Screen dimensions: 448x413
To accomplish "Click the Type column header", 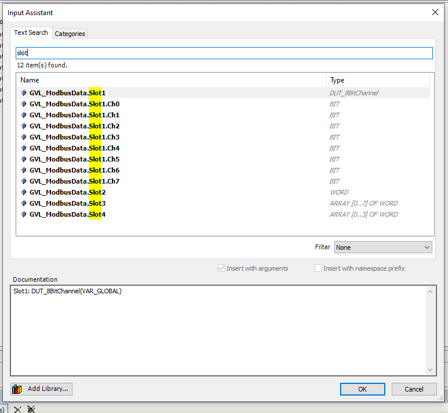I will [378, 80].
